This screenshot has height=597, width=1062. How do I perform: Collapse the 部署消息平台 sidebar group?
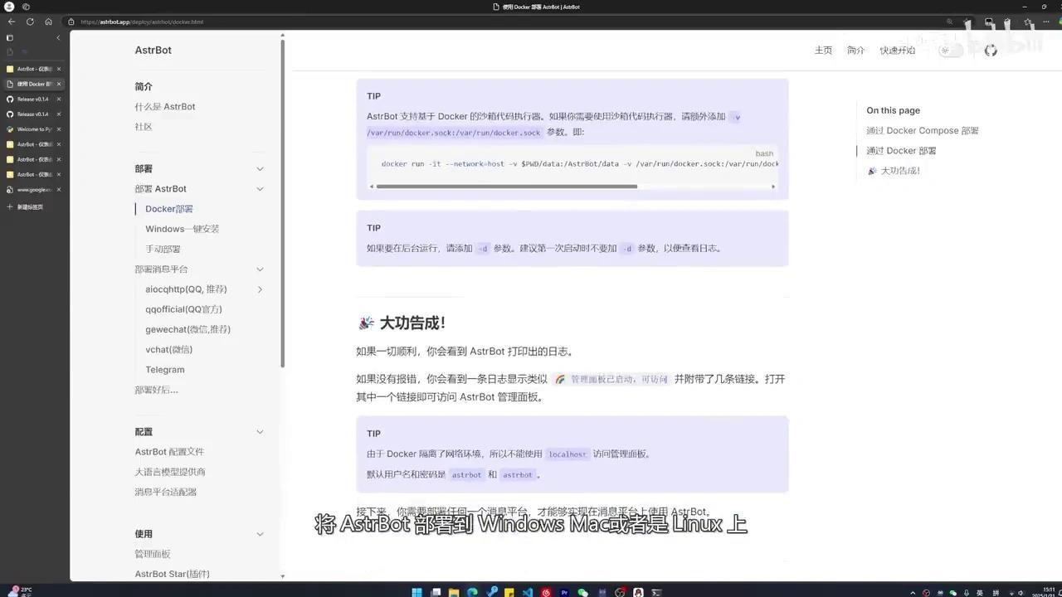pyautogui.click(x=260, y=269)
